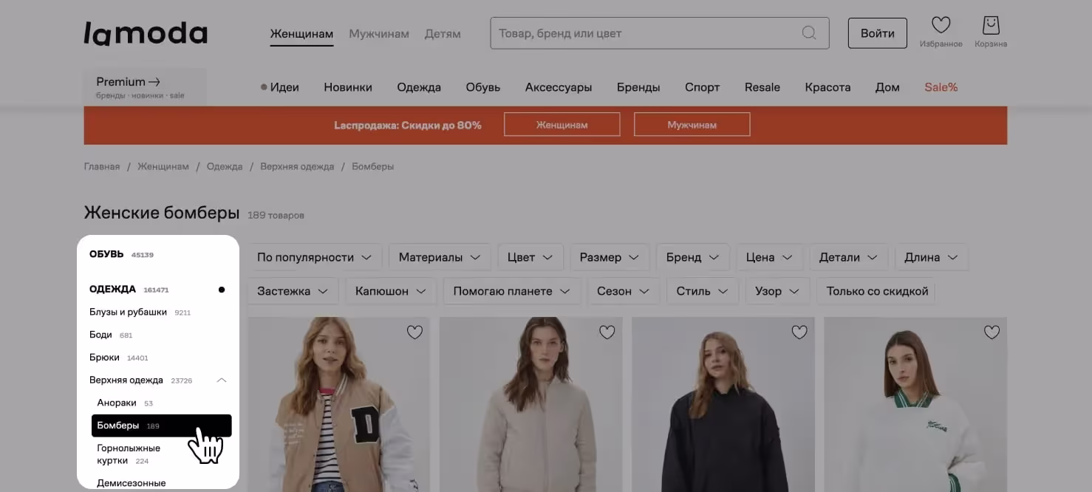Favorite the second product with heart icon

[607, 332]
